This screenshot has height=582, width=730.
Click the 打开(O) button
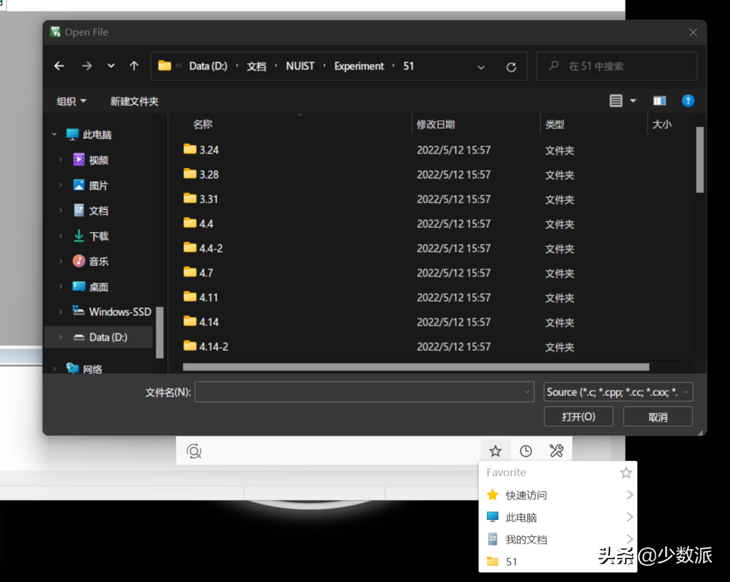click(578, 417)
